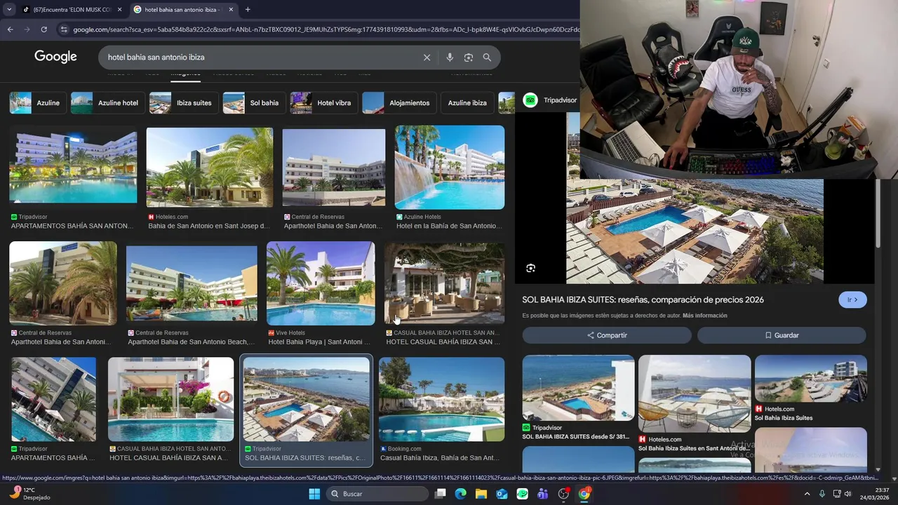
Task: Close the hotel bahia san antonio tab
Action: coord(231,10)
